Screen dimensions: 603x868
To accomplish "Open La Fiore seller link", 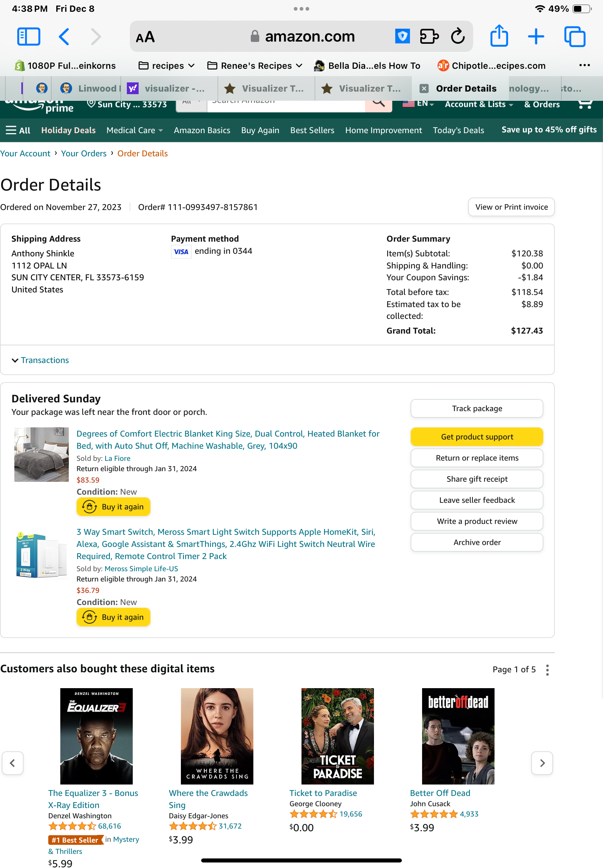I will tap(118, 458).
